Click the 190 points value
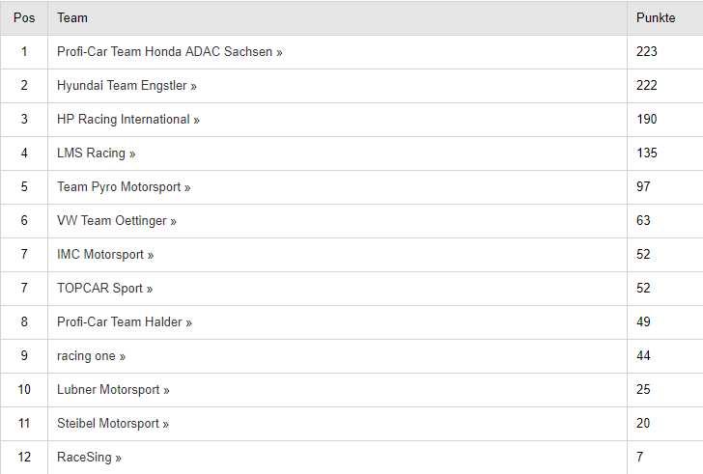703x474 pixels. pyautogui.click(x=647, y=119)
